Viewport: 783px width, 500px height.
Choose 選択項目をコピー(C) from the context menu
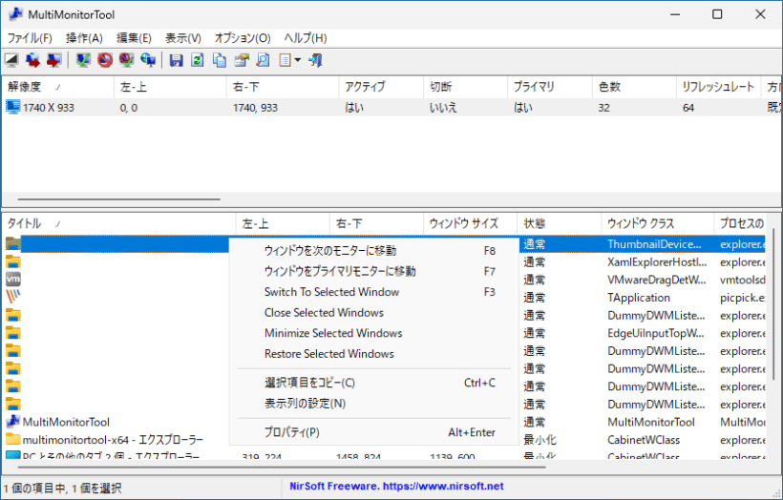click(x=374, y=383)
